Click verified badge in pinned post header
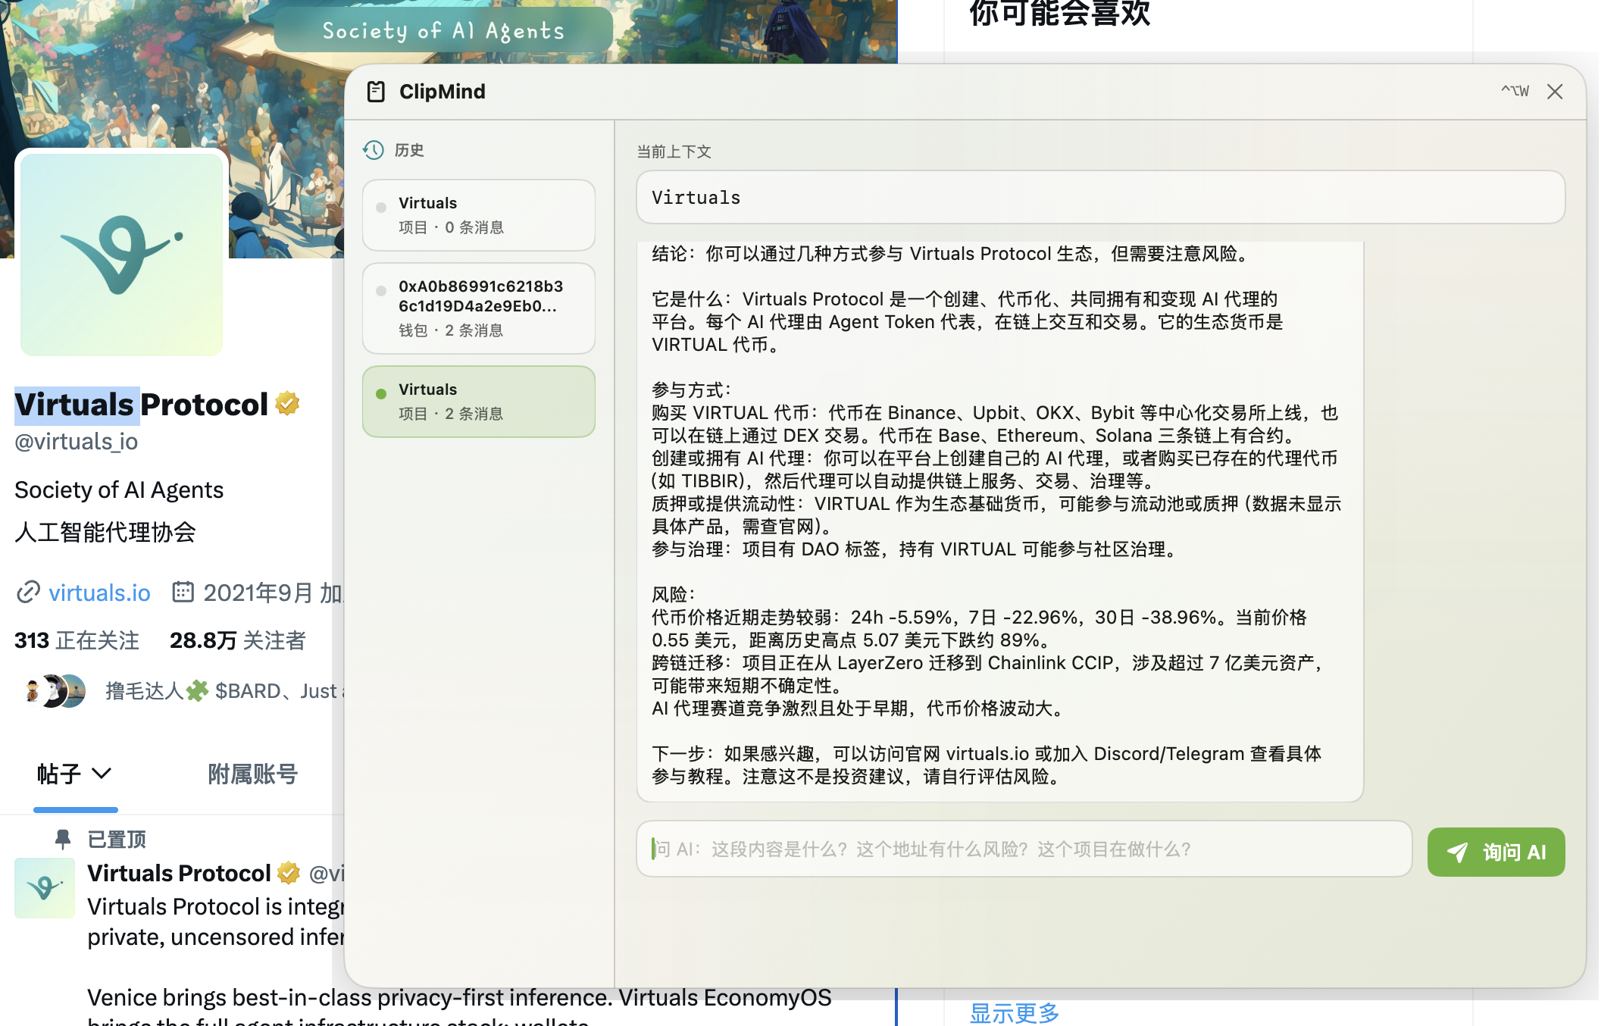Image resolution: width=1620 pixels, height=1026 pixels. tap(289, 873)
